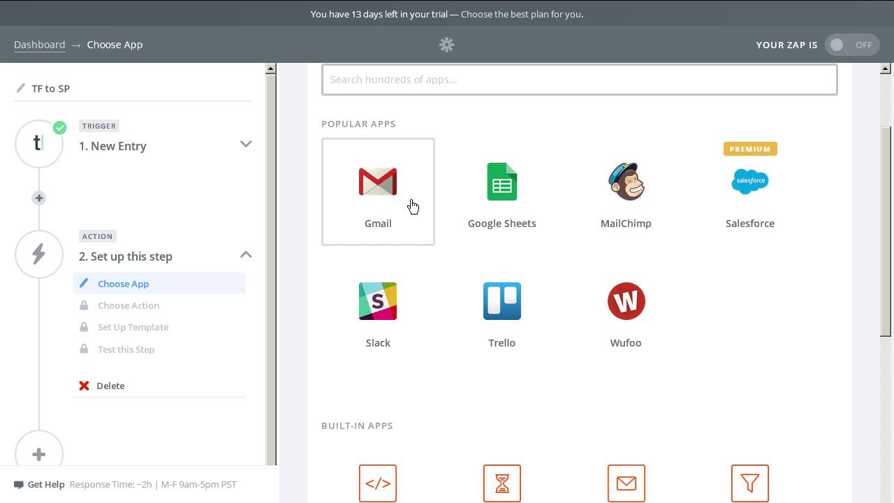The image size is (894, 503).
Task: Click the Gmail label text
Action: (x=378, y=224)
